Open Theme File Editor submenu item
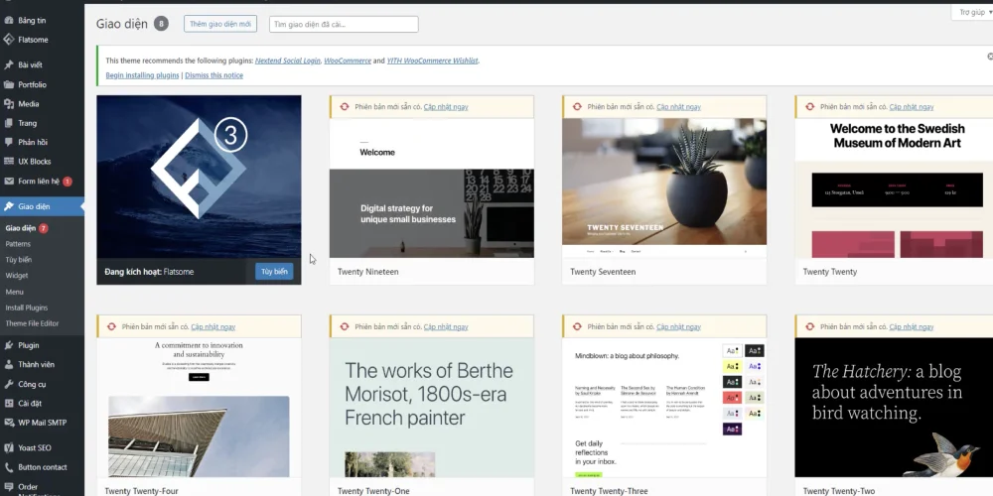Image resolution: width=993 pixels, height=496 pixels. point(32,323)
